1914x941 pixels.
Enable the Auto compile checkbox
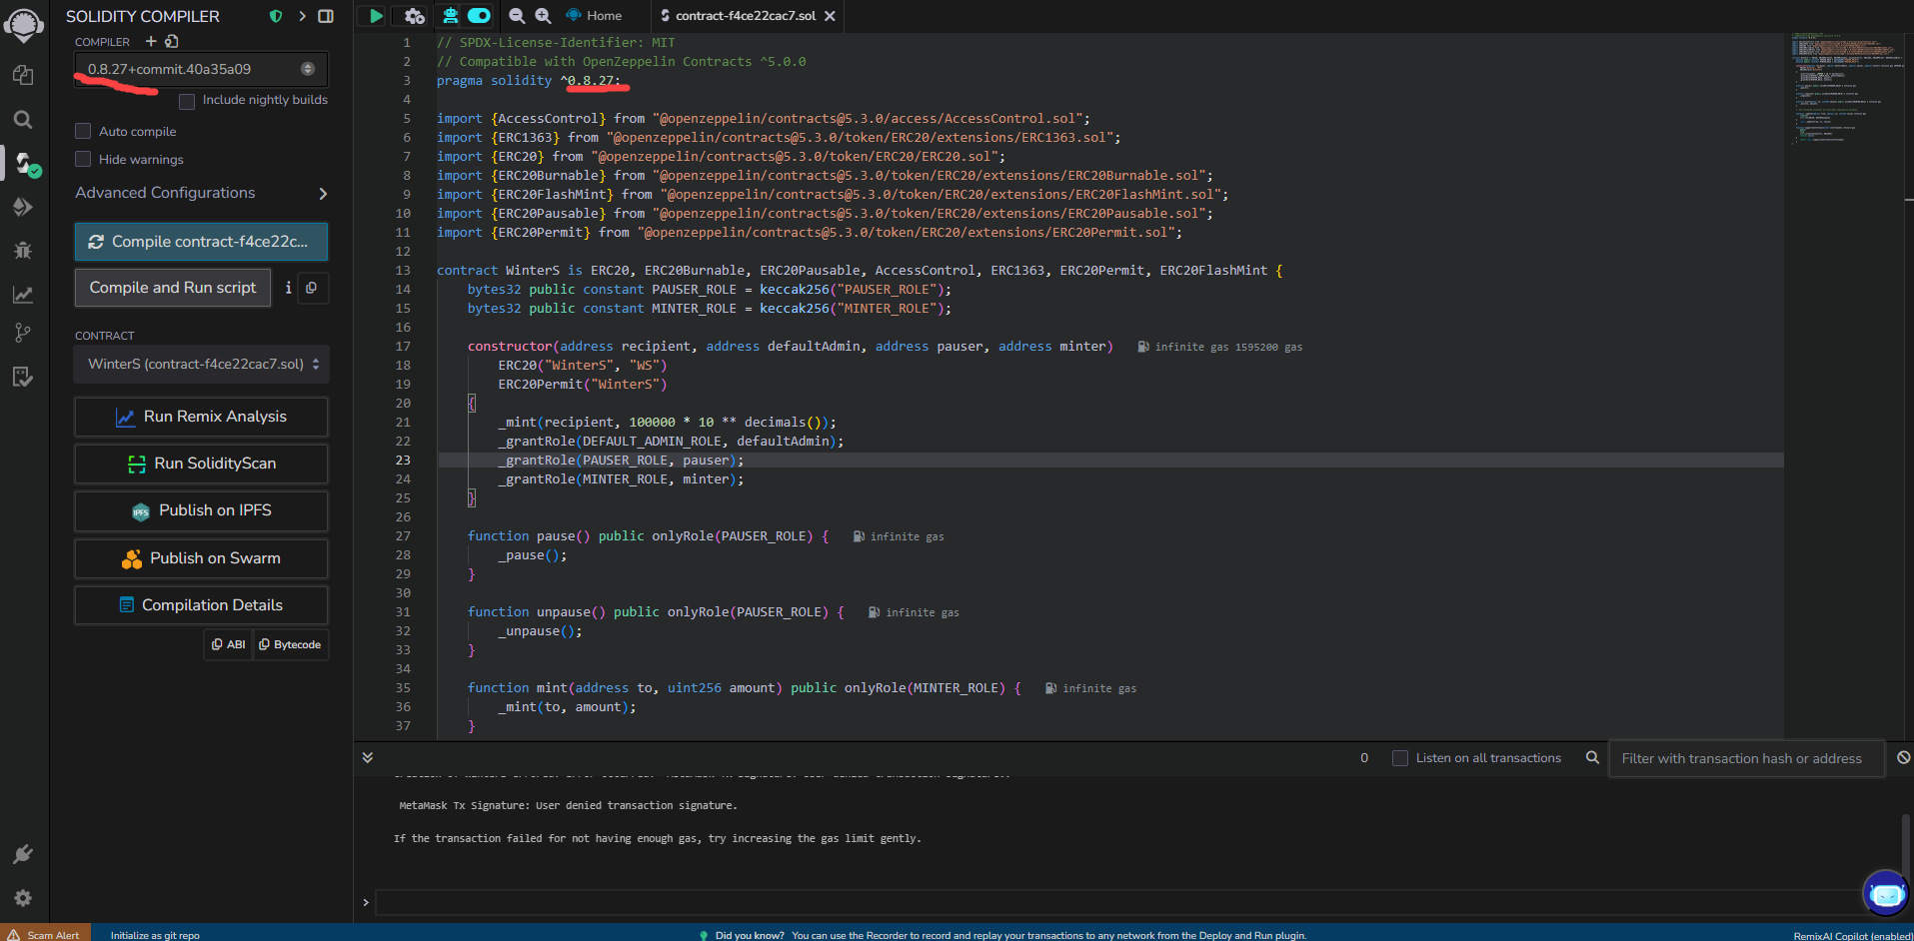pyautogui.click(x=83, y=131)
